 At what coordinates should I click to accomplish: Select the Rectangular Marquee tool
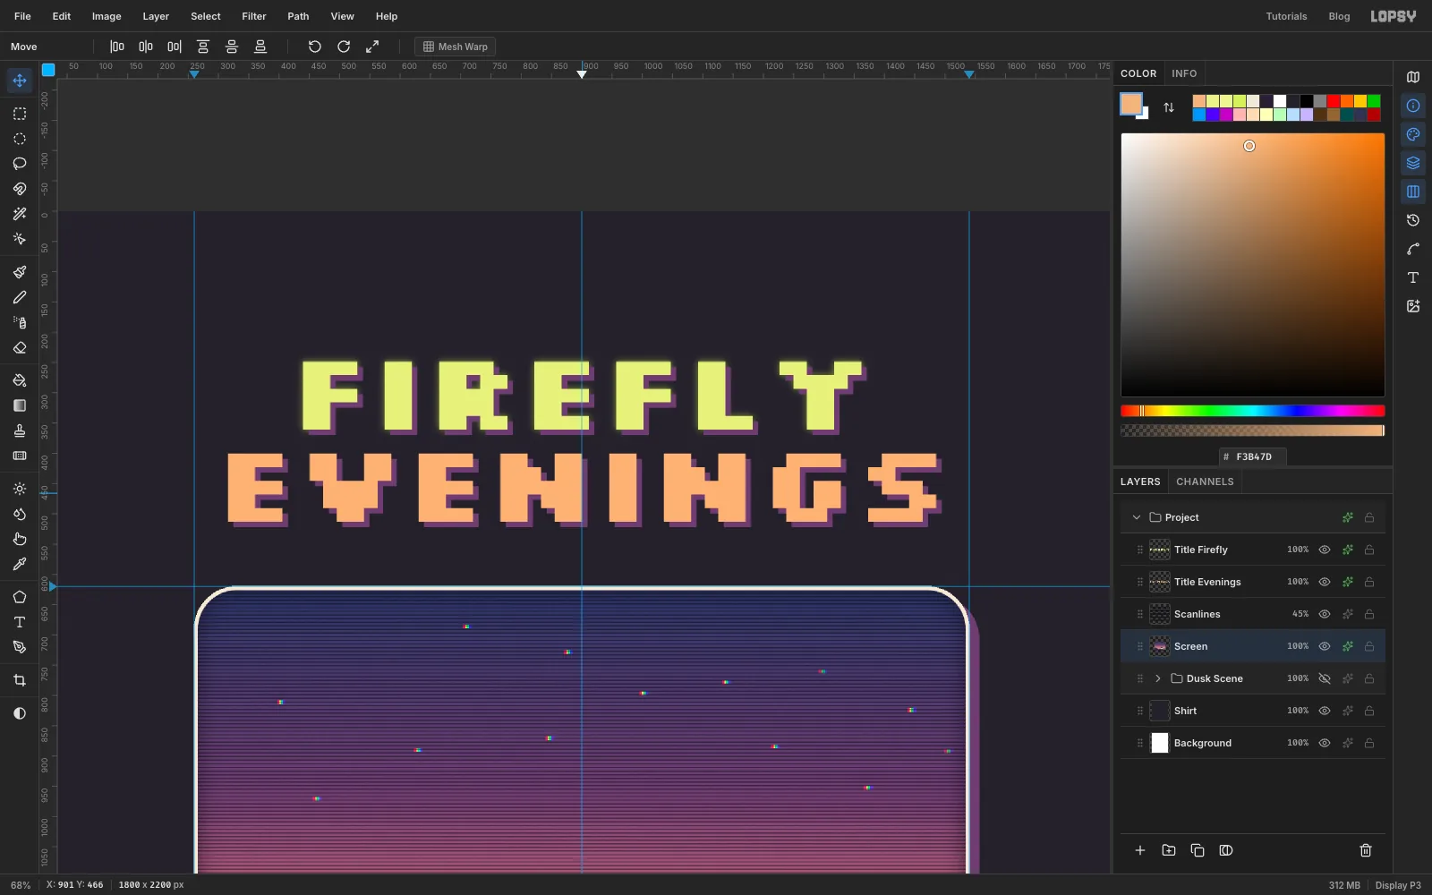(20, 114)
